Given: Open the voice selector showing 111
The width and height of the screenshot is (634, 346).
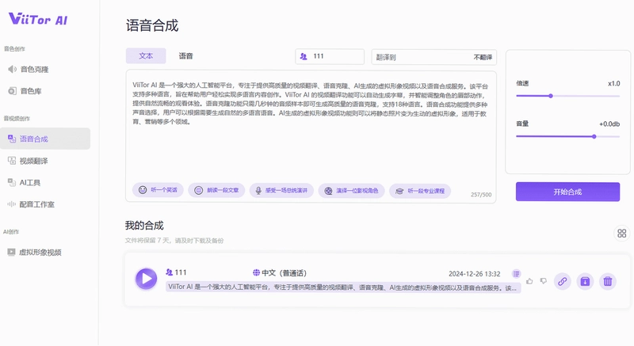Looking at the screenshot, I should coord(330,56).
